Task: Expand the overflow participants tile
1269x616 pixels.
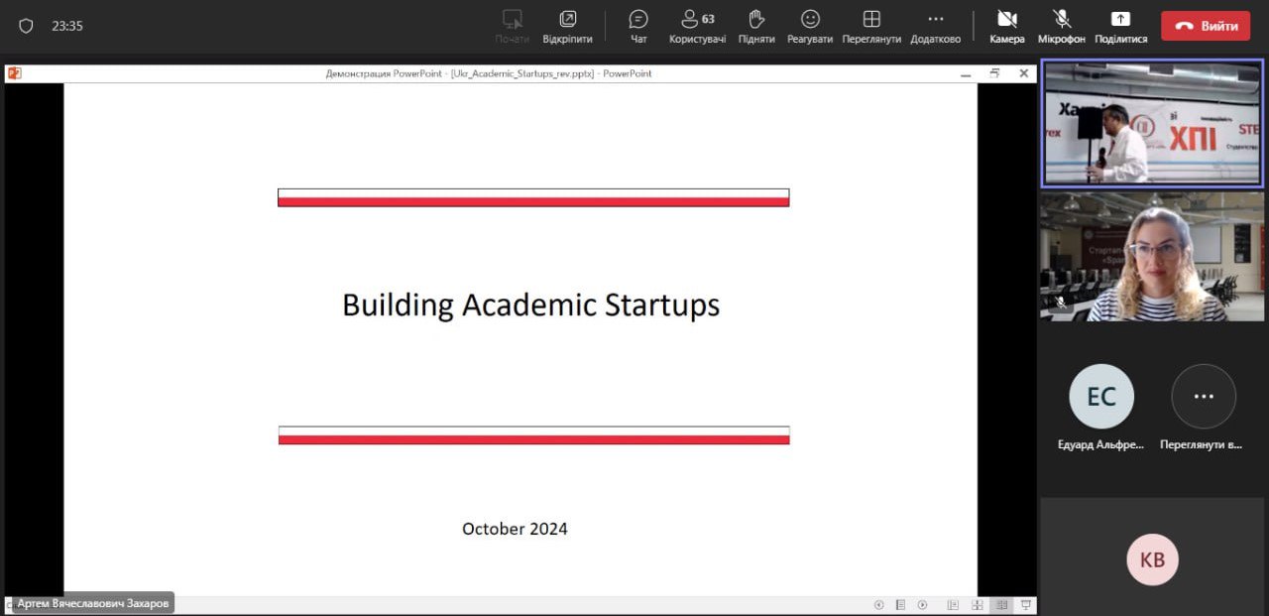Action: 1204,397
